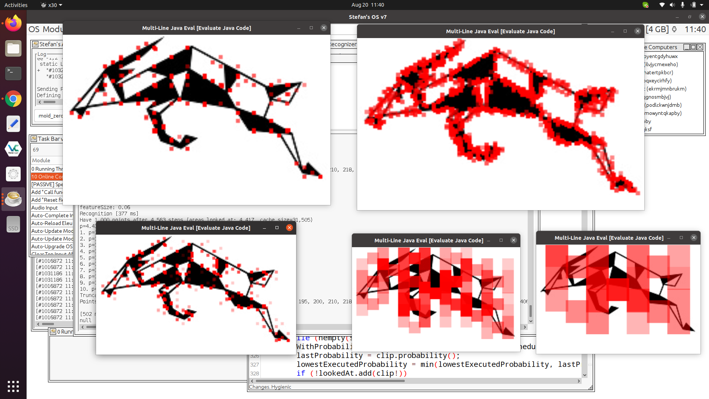This screenshot has height=399, width=709.
Task: Click the Java coffee cup dock icon
Action: click(13, 199)
